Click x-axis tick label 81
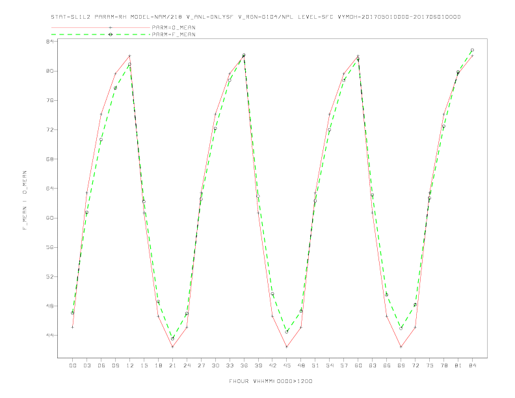The height and width of the screenshot is (398, 515). pos(458,365)
